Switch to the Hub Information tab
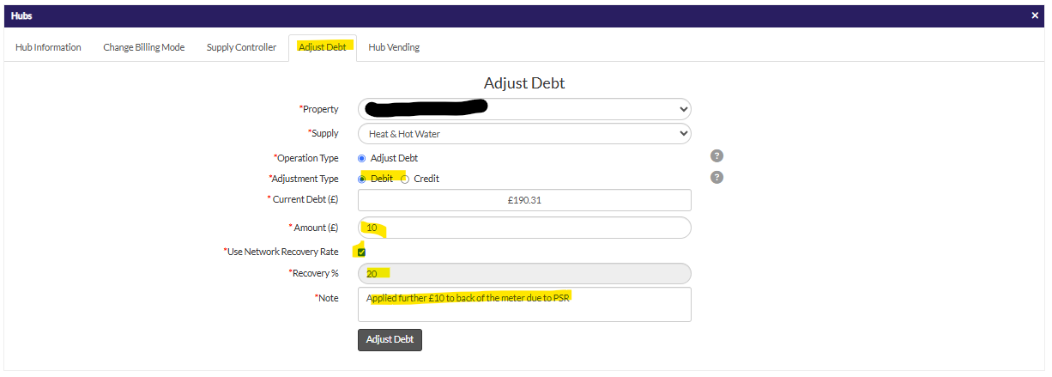1052x377 pixels. (x=48, y=47)
